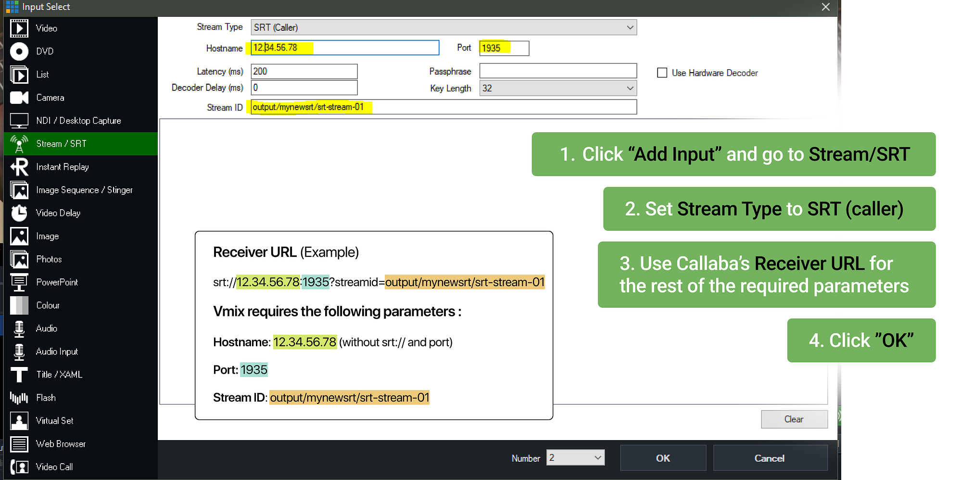Choose the Flash icon

pyautogui.click(x=19, y=397)
